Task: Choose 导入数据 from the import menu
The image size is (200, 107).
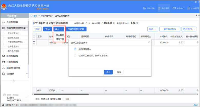Action: click(60, 35)
